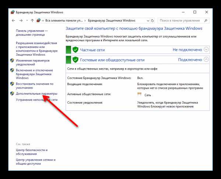Click the firewall icon in title bar

point(13,12)
